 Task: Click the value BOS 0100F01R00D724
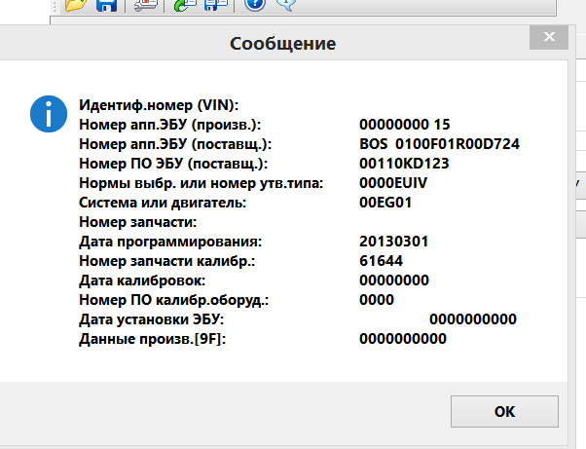coord(439,144)
